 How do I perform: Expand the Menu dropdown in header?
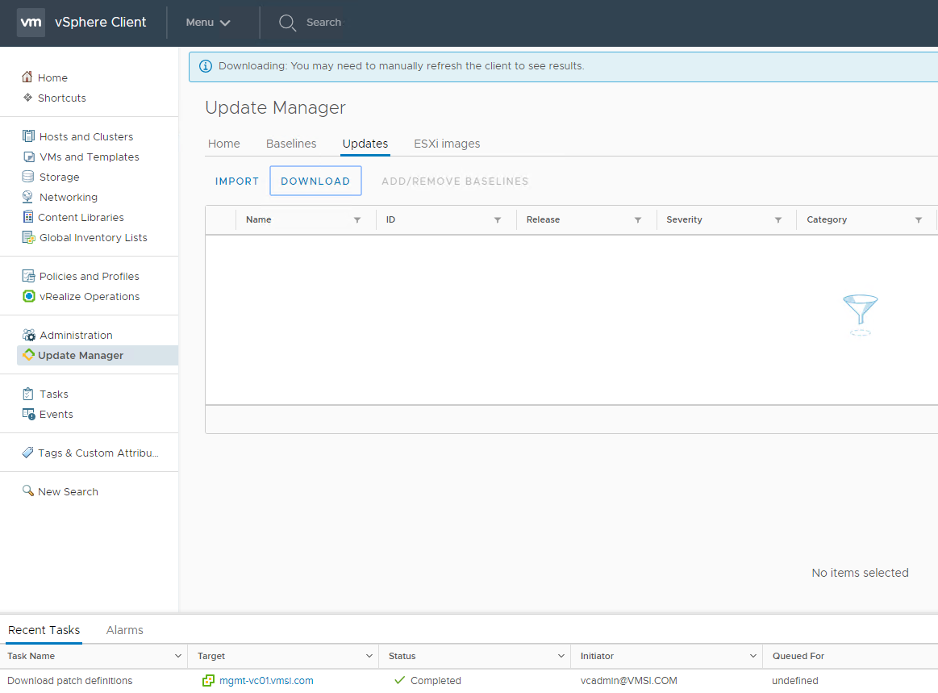(x=208, y=23)
